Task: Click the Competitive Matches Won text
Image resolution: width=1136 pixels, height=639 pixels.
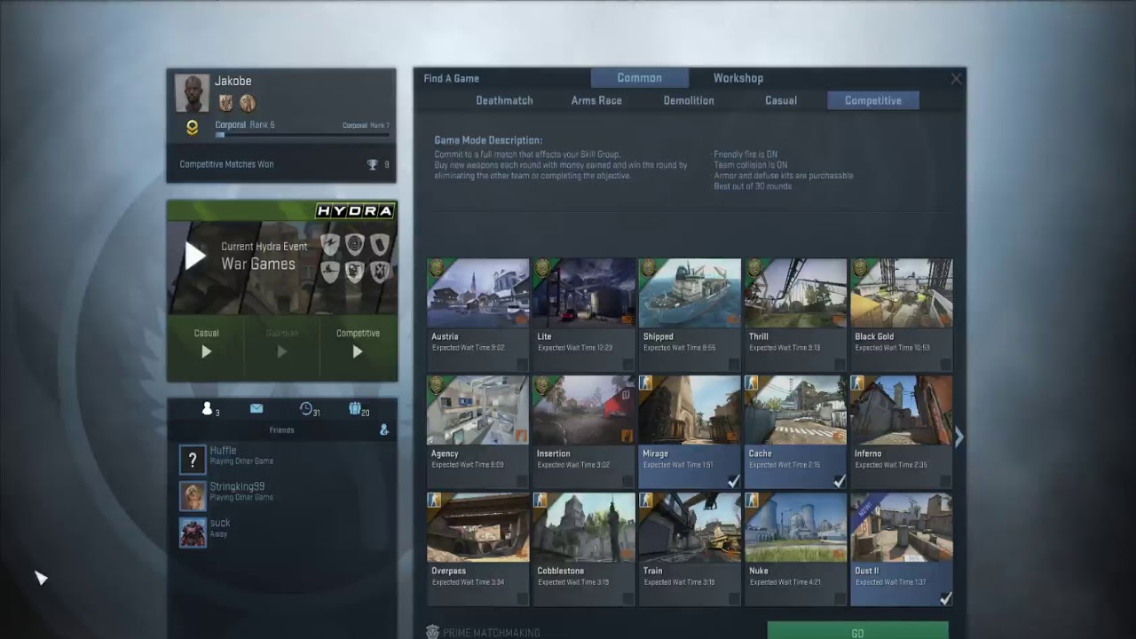Action: tap(226, 164)
